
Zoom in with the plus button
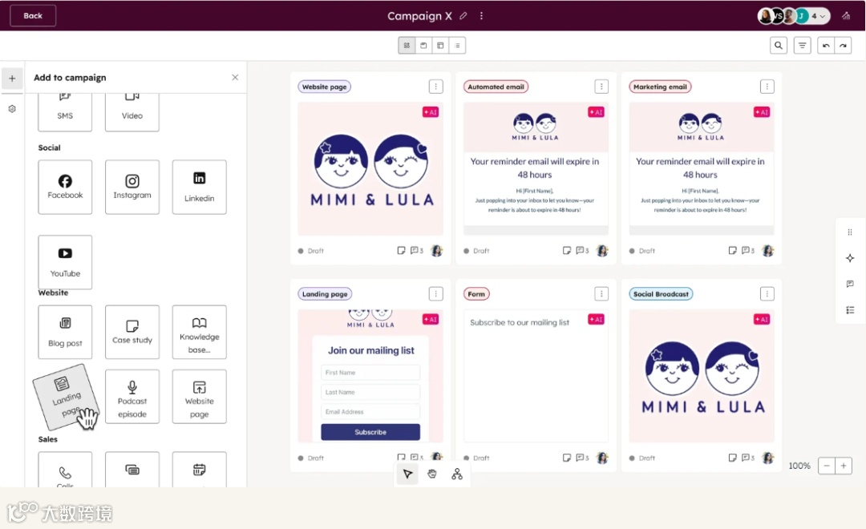point(844,466)
